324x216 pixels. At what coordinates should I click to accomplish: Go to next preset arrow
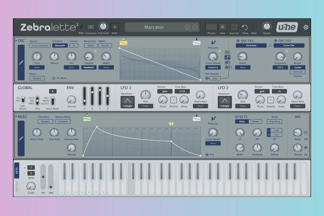pyautogui.click(x=195, y=27)
